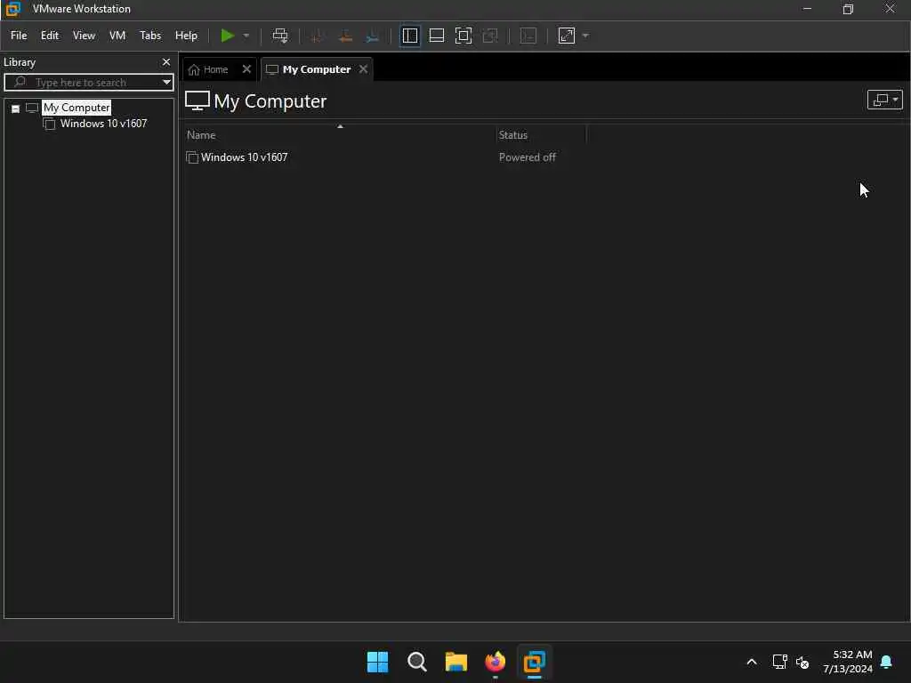
Task: Open File Explorer from the taskbar
Action: 456,662
